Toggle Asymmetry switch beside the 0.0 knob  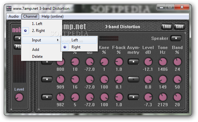pos(133,79)
